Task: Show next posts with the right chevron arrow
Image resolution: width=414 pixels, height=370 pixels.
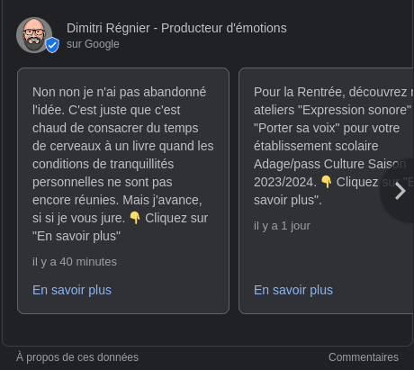Action: tap(400, 191)
